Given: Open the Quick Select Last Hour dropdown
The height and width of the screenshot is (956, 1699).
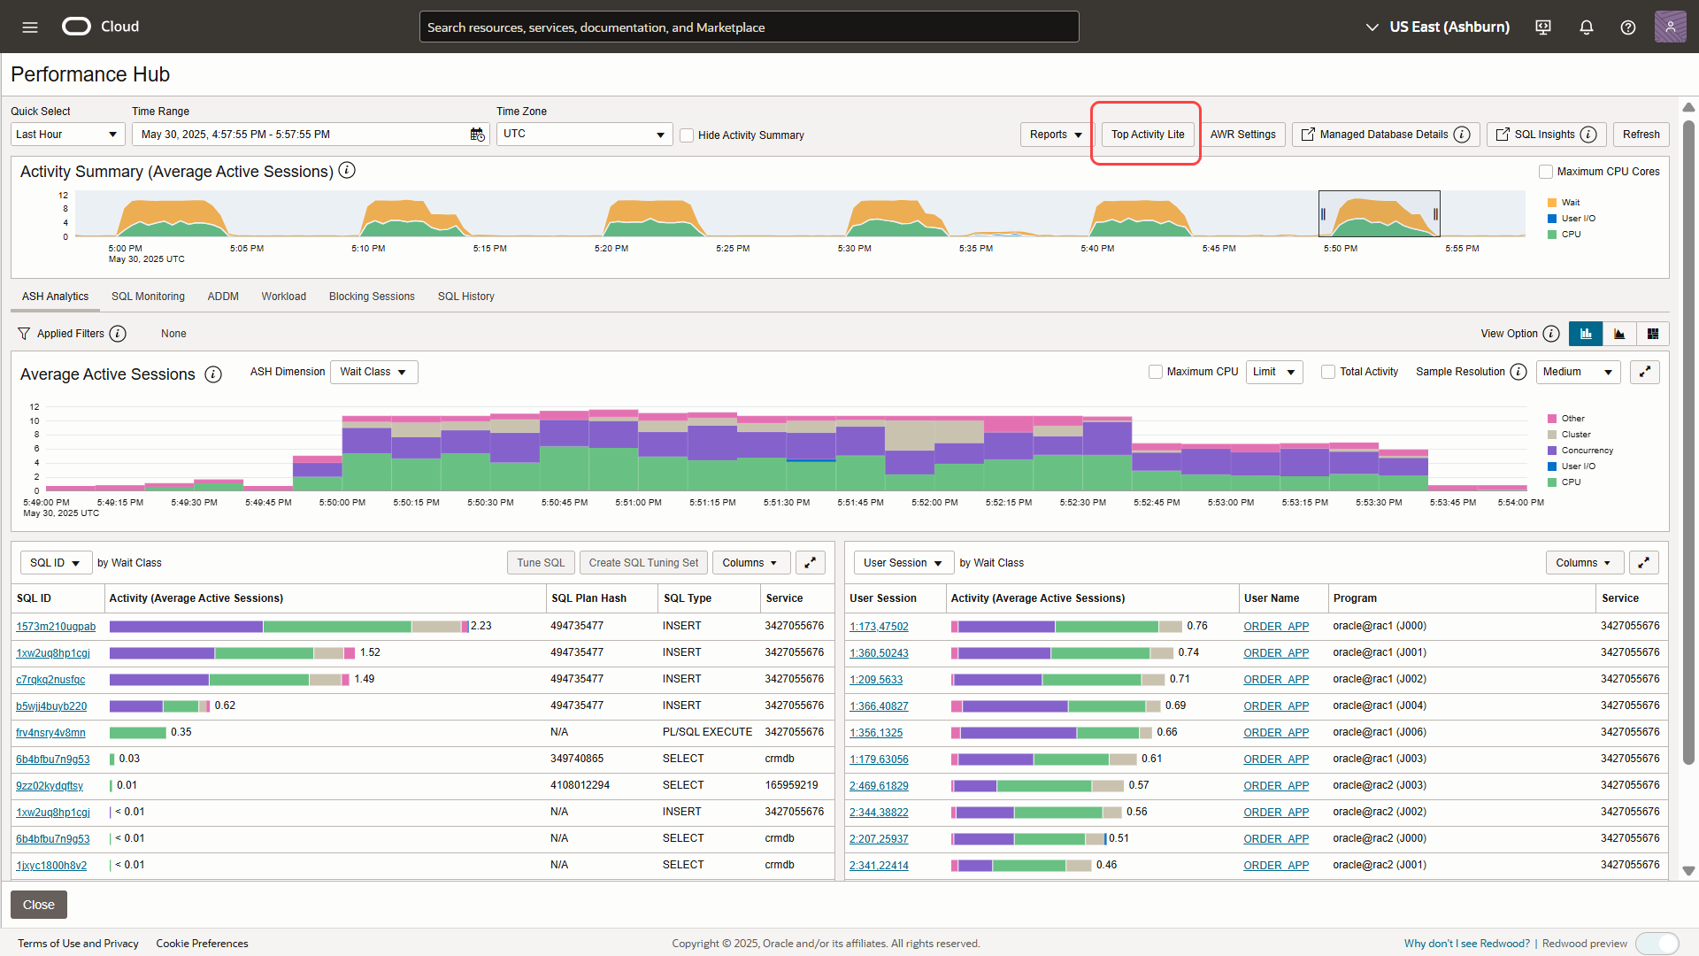Looking at the screenshot, I should 67,135.
